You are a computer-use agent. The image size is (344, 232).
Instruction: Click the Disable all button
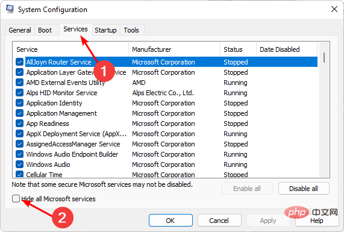tap(304, 189)
